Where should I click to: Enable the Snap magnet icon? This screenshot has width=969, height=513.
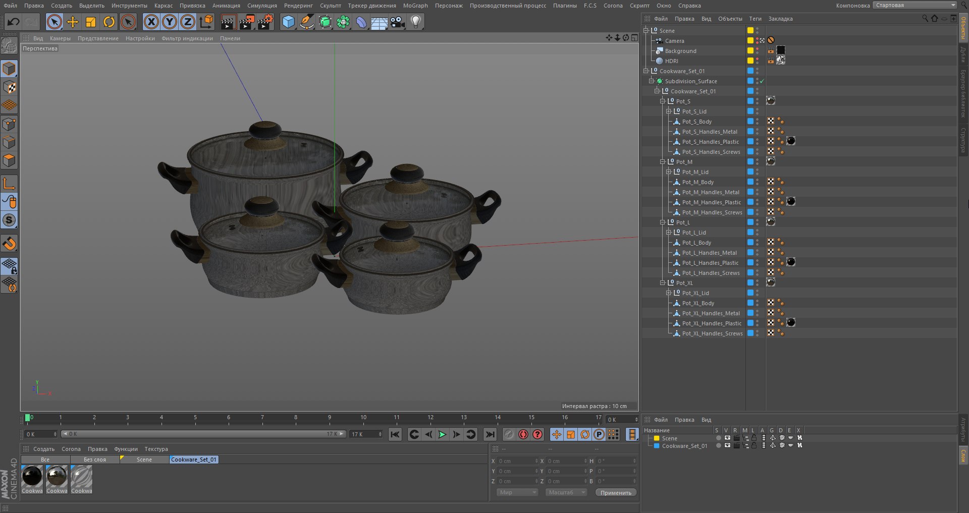[x=10, y=244]
